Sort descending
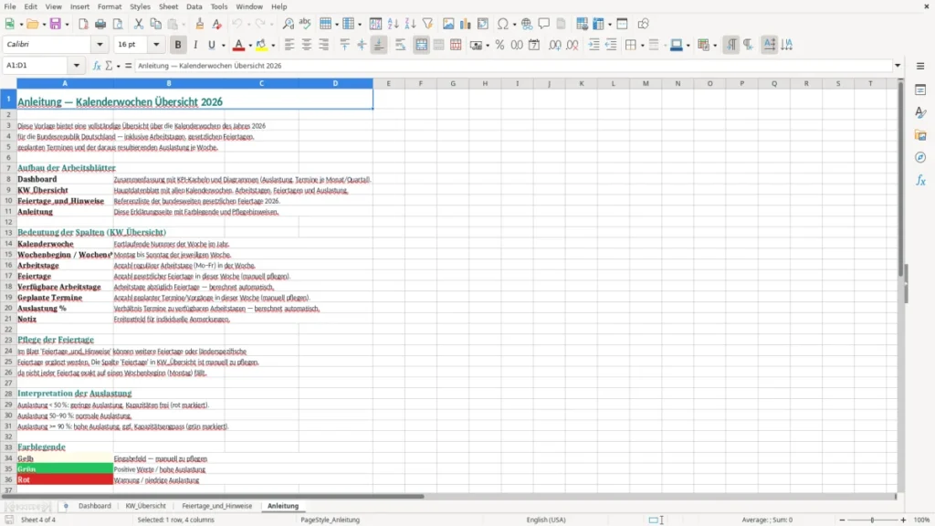The width and height of the screenshot is (935, 526). pyautogui.click(x=410, y=24)
